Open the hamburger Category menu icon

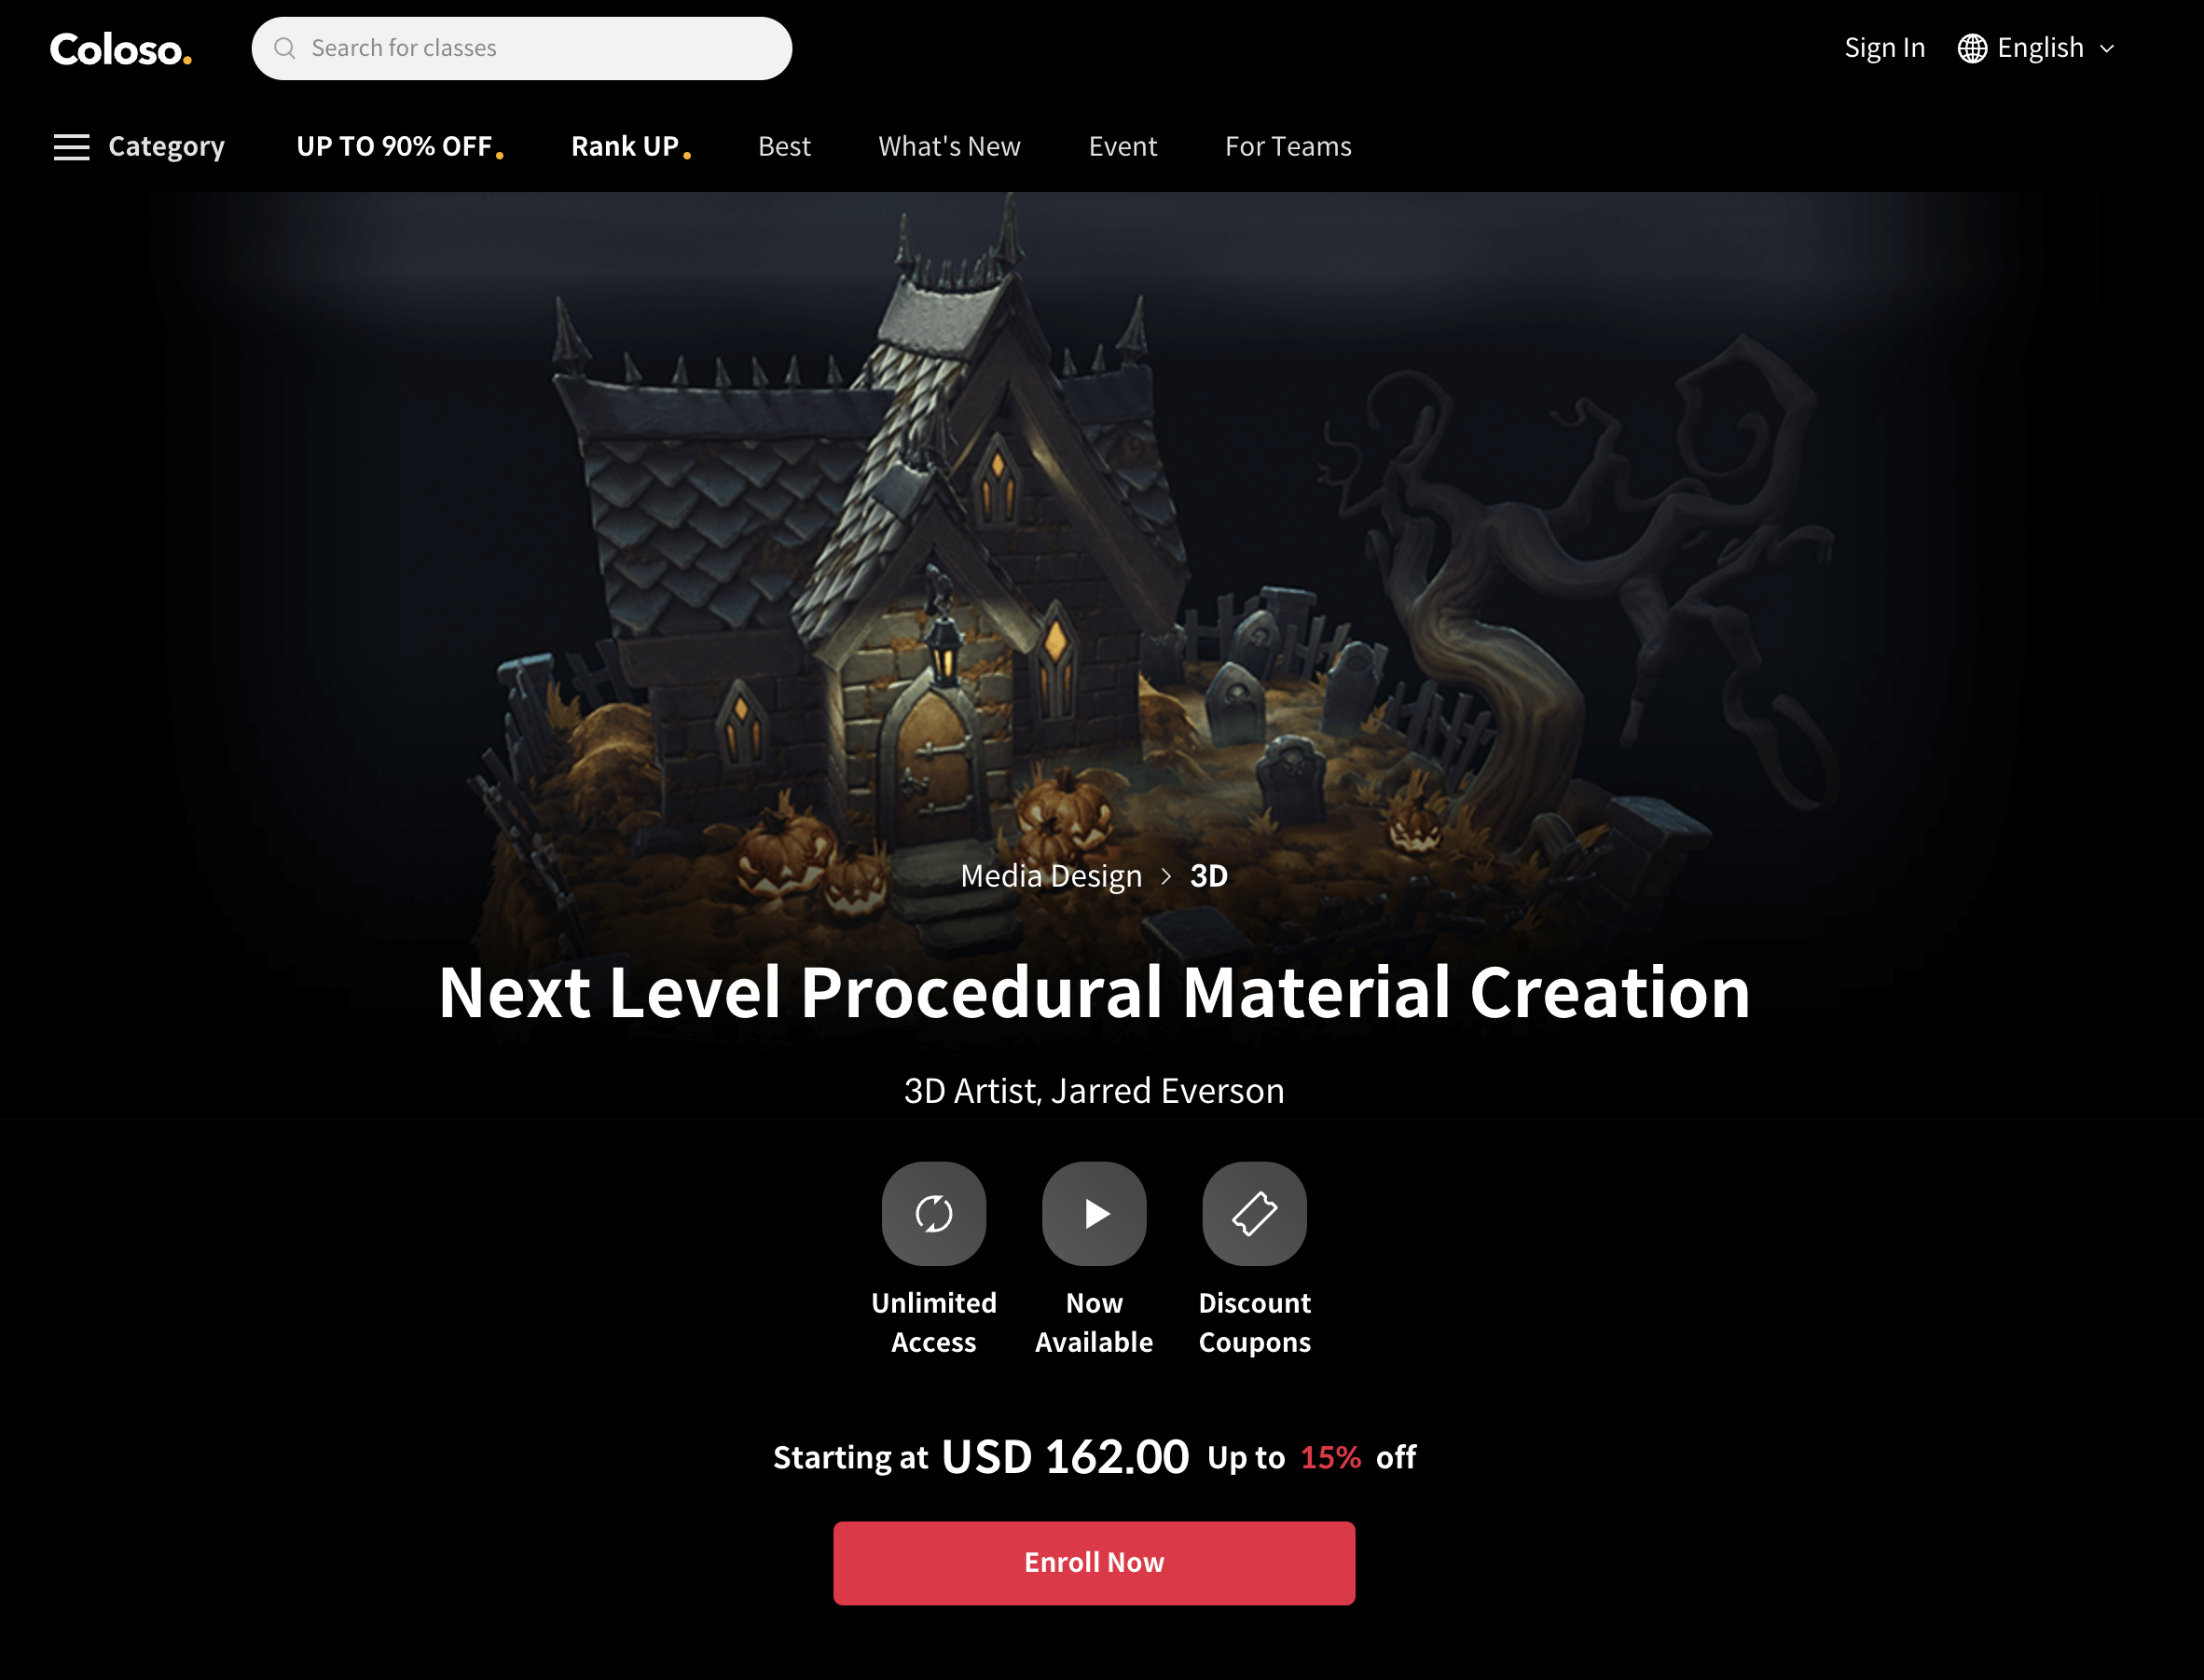point(72,147)
